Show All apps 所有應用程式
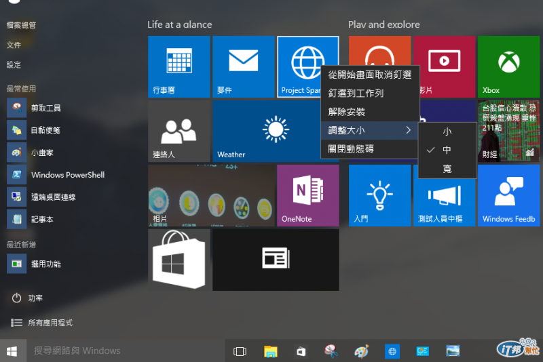 (41, 323)
